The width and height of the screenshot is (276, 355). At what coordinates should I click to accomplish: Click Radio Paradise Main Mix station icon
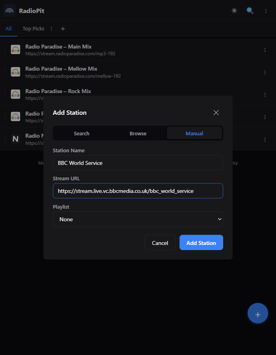click(x=15, y=50)
